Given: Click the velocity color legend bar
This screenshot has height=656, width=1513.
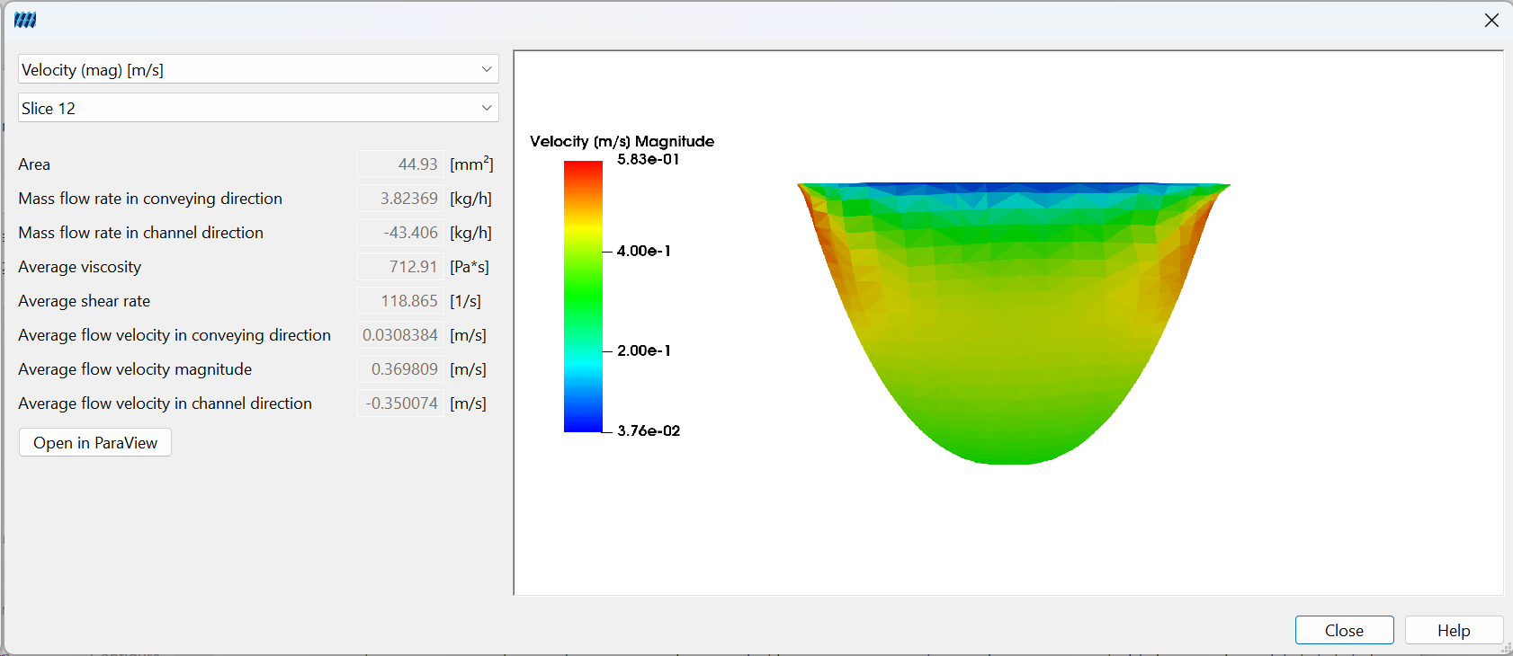Looking at the screenshot, I should [583, 297].
